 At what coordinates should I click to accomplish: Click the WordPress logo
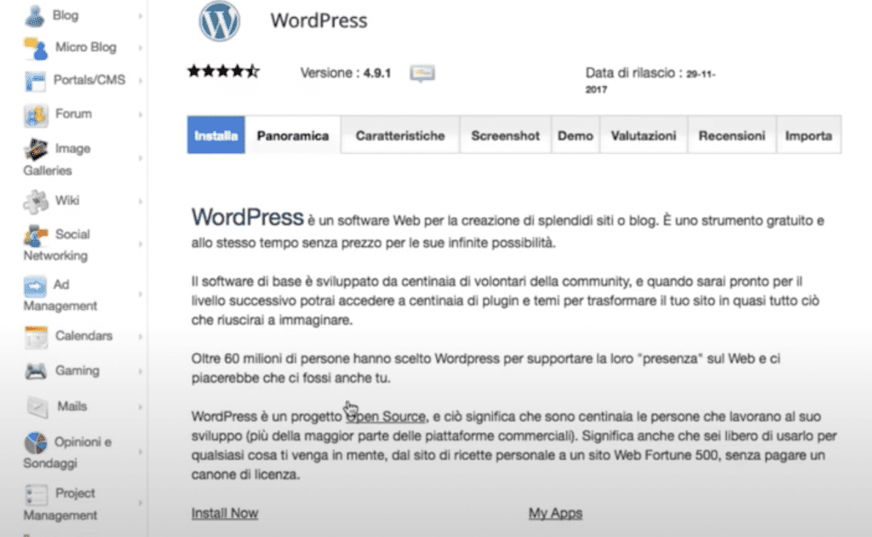(219, 21)
